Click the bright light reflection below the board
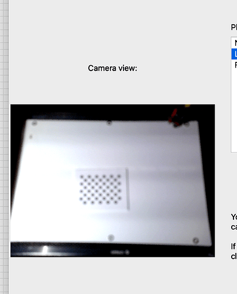 coord(45,250)
